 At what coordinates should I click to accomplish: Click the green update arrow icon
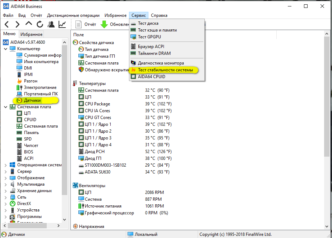coord(104,24)
